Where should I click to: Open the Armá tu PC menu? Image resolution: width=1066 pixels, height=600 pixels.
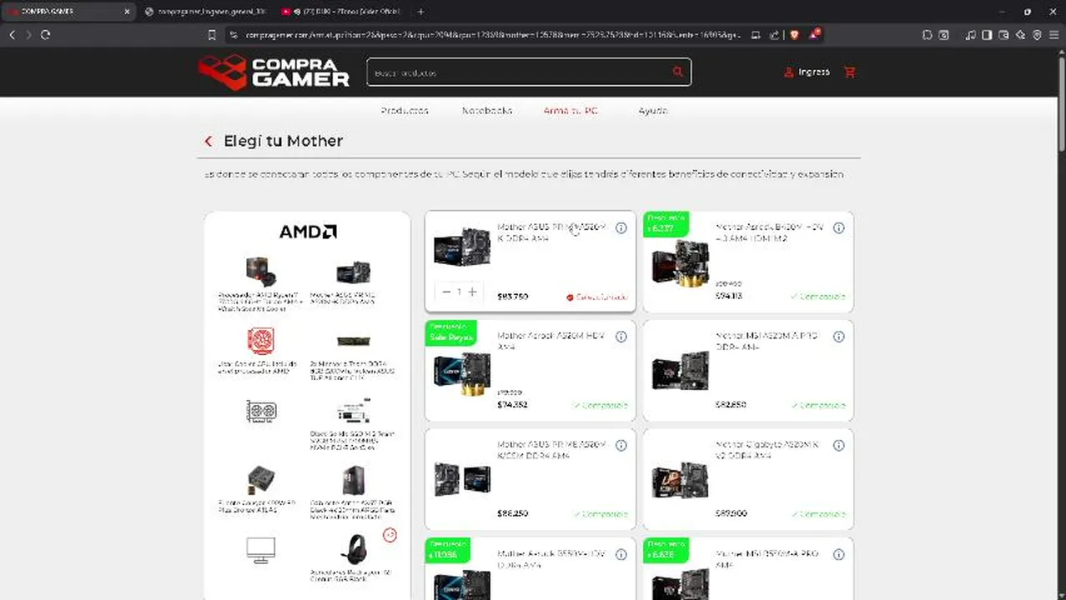click(571, 111)
